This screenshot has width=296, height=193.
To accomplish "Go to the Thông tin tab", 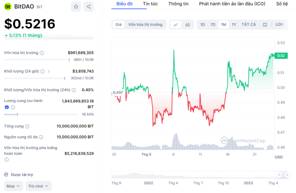I will click(178, 4).
